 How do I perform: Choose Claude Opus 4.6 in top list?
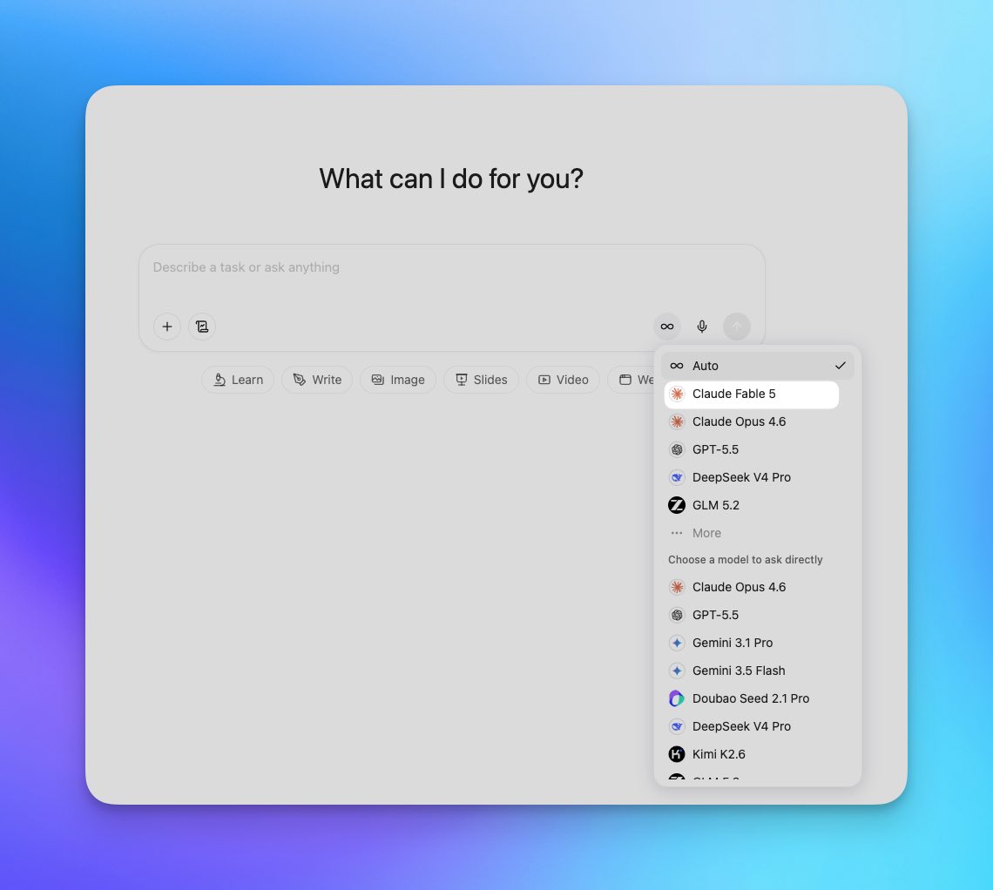(x=758, y=421)
